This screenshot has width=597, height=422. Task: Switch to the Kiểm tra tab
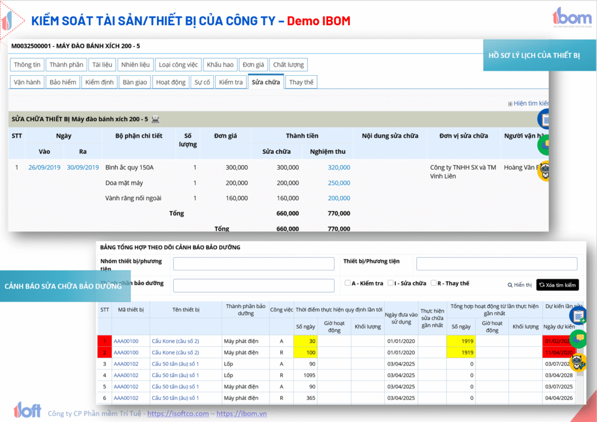point(231,82)
